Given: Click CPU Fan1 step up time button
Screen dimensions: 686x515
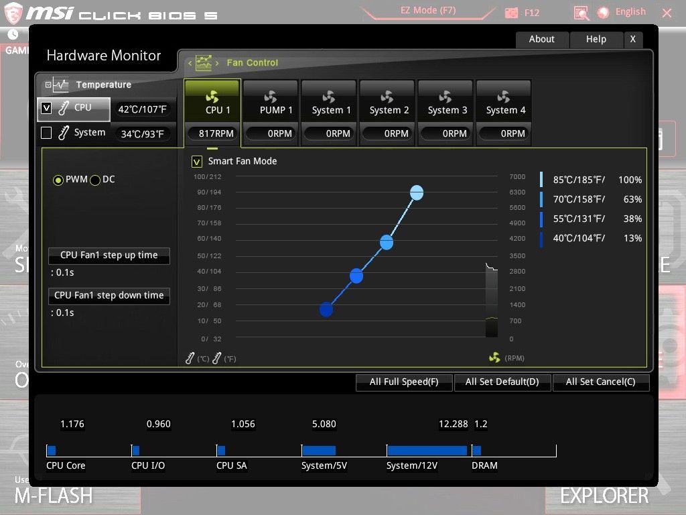Looking at the screenshot, I should pos(109,255).
